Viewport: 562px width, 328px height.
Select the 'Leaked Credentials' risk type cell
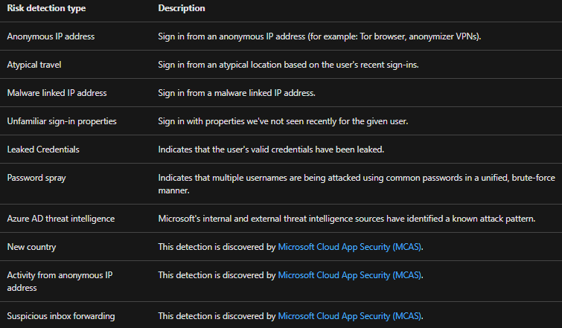coord(43,149)
